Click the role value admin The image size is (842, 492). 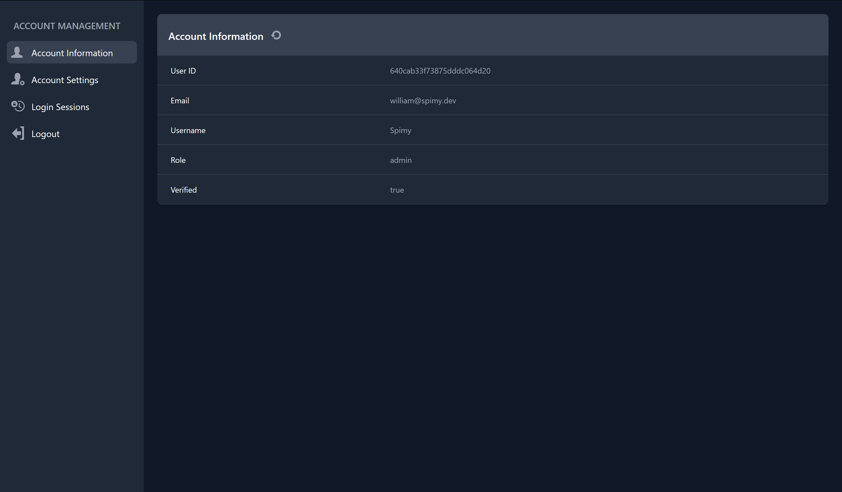(x=401, y=160)
